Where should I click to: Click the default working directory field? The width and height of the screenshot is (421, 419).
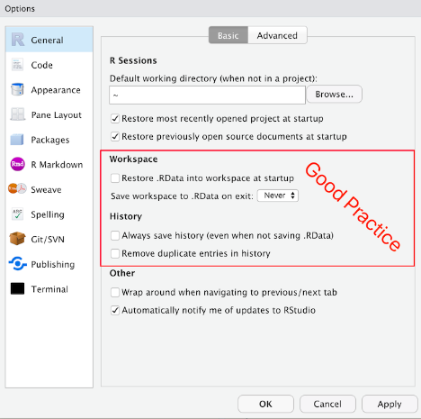[207, 96]
